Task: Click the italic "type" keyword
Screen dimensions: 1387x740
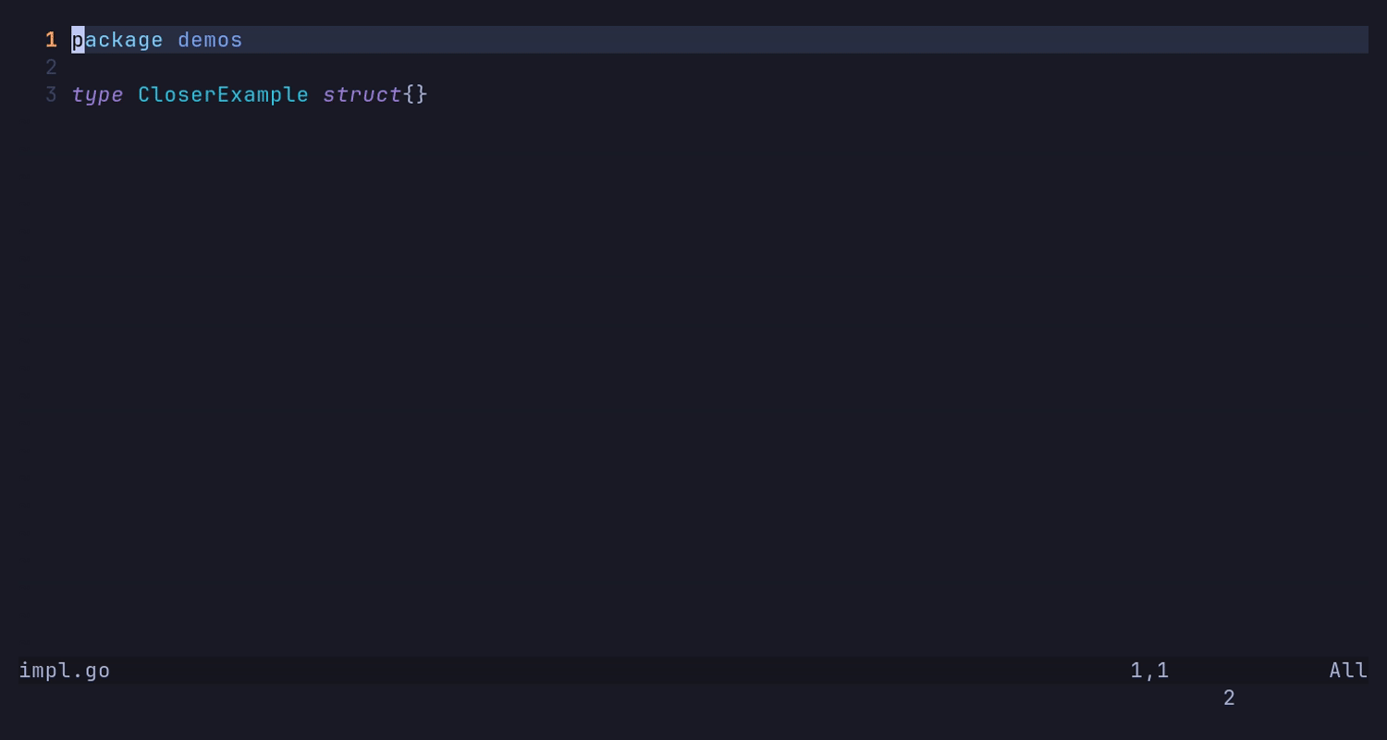Action: coord(97,94)
